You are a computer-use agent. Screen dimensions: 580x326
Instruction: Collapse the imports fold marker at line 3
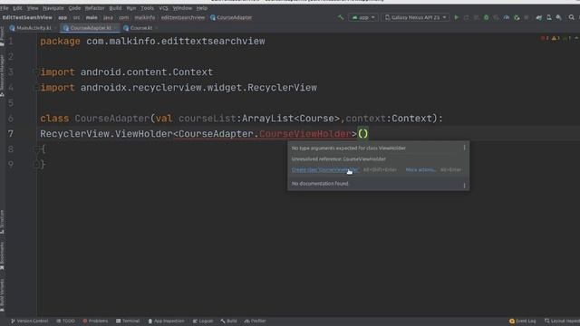tap(36, 72)
